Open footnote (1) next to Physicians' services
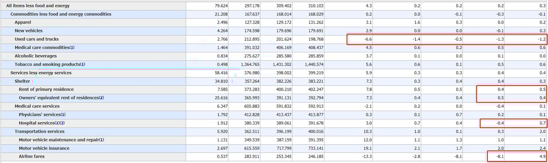This screenshot has height=163, width=548. pyautogui.click(x=63, y=115)
